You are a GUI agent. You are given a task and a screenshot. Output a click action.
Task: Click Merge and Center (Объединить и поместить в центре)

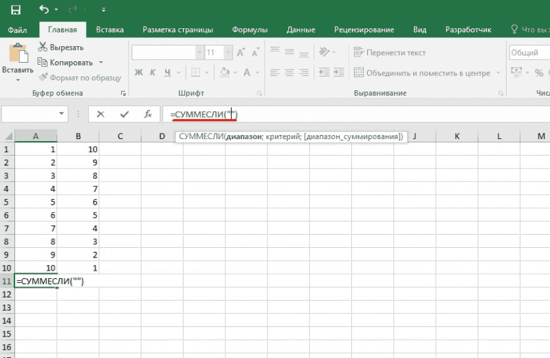pos(421,73)
